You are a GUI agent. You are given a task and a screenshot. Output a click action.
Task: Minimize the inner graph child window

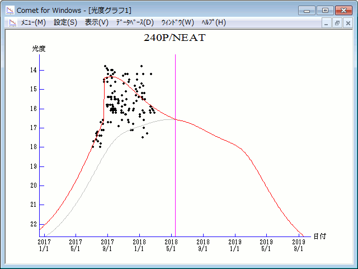[327, 23]
